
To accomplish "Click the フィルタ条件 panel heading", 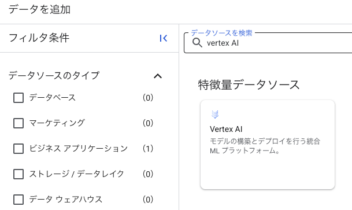I will click(39, 38).
